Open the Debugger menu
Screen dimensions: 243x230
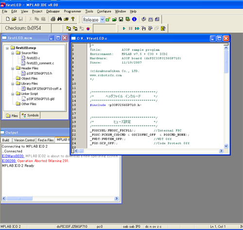click(x=53, y=12)
